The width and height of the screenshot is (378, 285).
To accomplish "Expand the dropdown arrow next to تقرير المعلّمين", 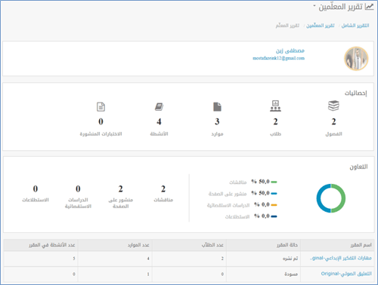I will point(314,5).
